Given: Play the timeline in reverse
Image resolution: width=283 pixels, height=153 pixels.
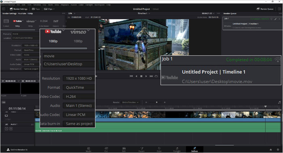Looking at the screenshot, I should point(136,76).
